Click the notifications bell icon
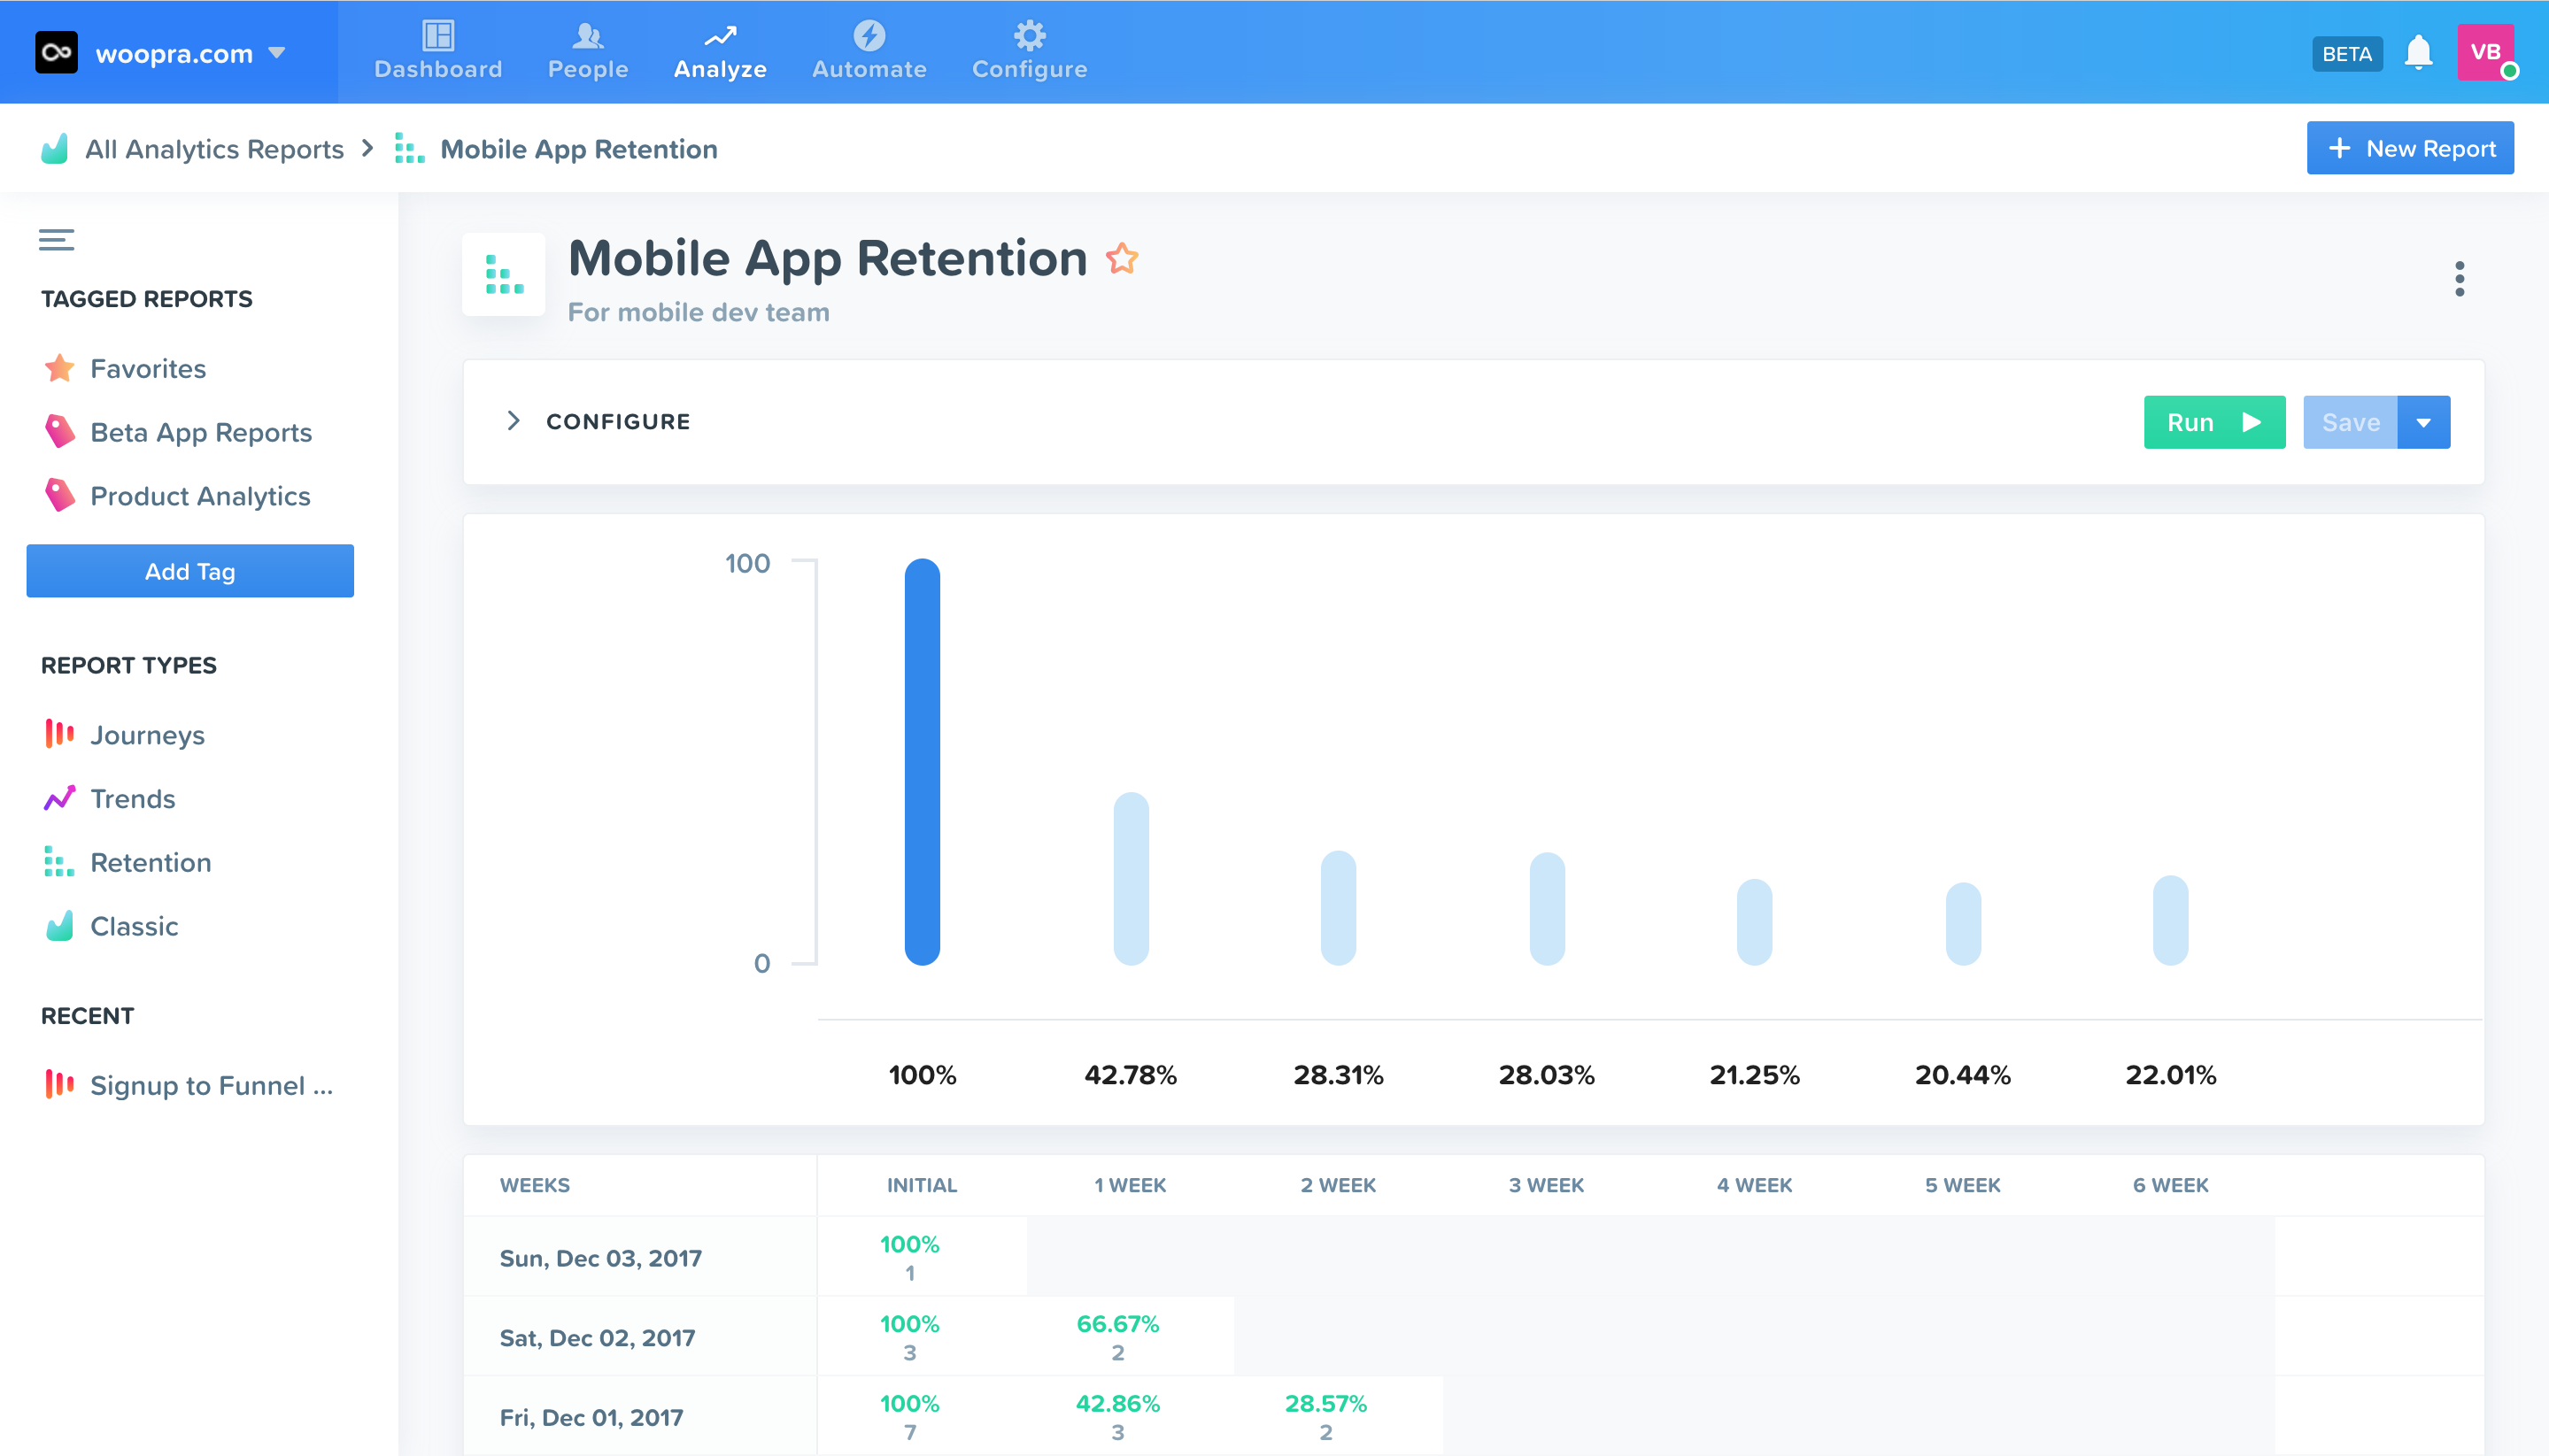Screen dimensions: 2549x1456 click(x=2417, y=52)
